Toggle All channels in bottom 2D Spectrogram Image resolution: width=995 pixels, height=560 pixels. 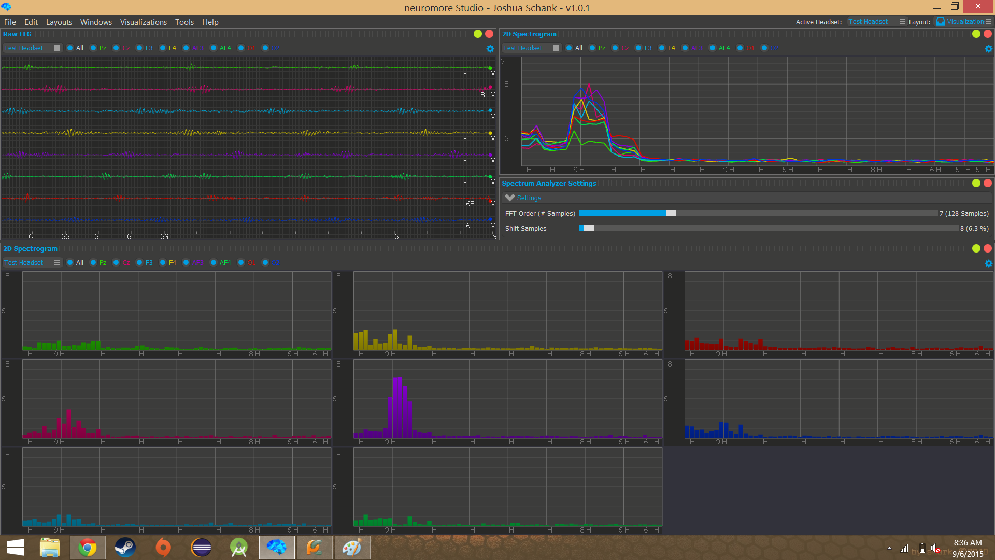[x=70, y=263]
